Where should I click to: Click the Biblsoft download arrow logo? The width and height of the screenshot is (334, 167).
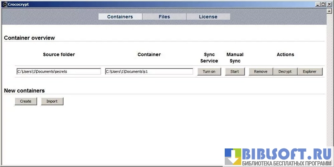pyautogui.click(x=233, y=156)
